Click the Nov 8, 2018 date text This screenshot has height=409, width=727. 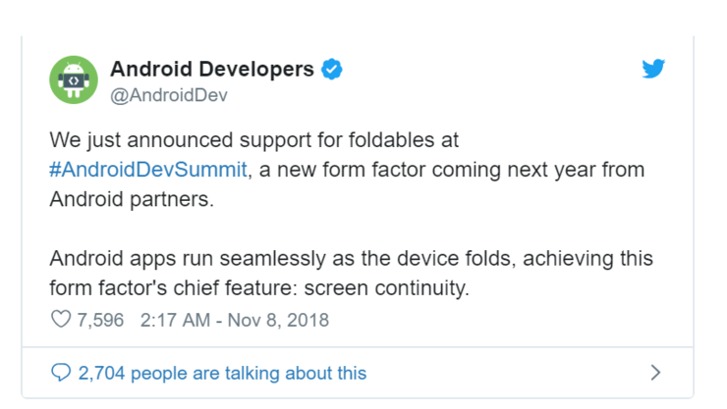[278, 320]
